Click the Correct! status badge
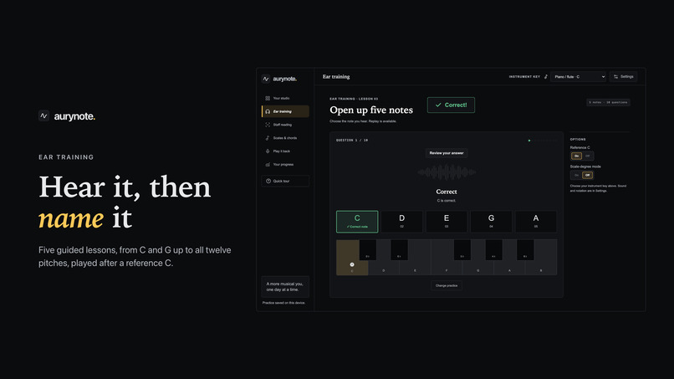The width and height of the screenshot is (674, 379). click(x=451, y=105)
